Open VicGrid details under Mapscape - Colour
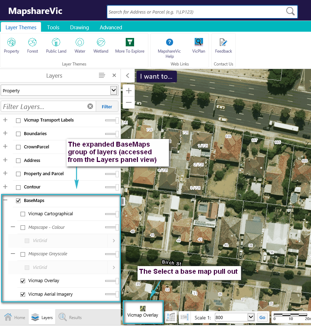 (x=114, y=241)
